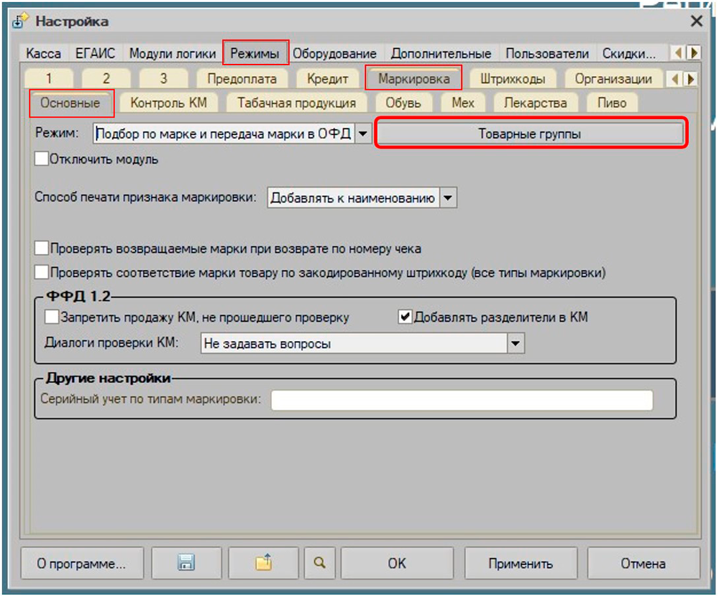
Task: Uncheck 'Добавлять разделители в КМ'
Action: coord(406,317)
